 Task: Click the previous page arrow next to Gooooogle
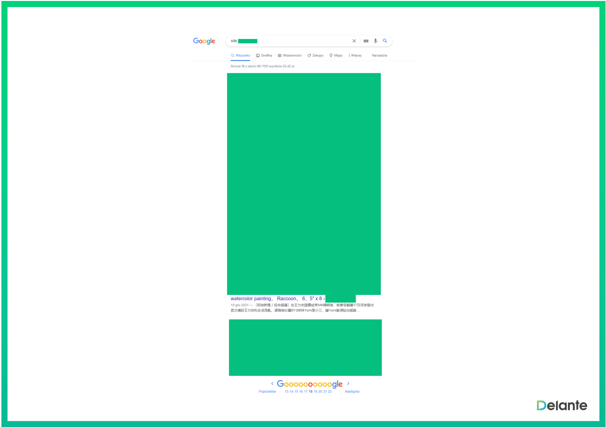point(272,383)
